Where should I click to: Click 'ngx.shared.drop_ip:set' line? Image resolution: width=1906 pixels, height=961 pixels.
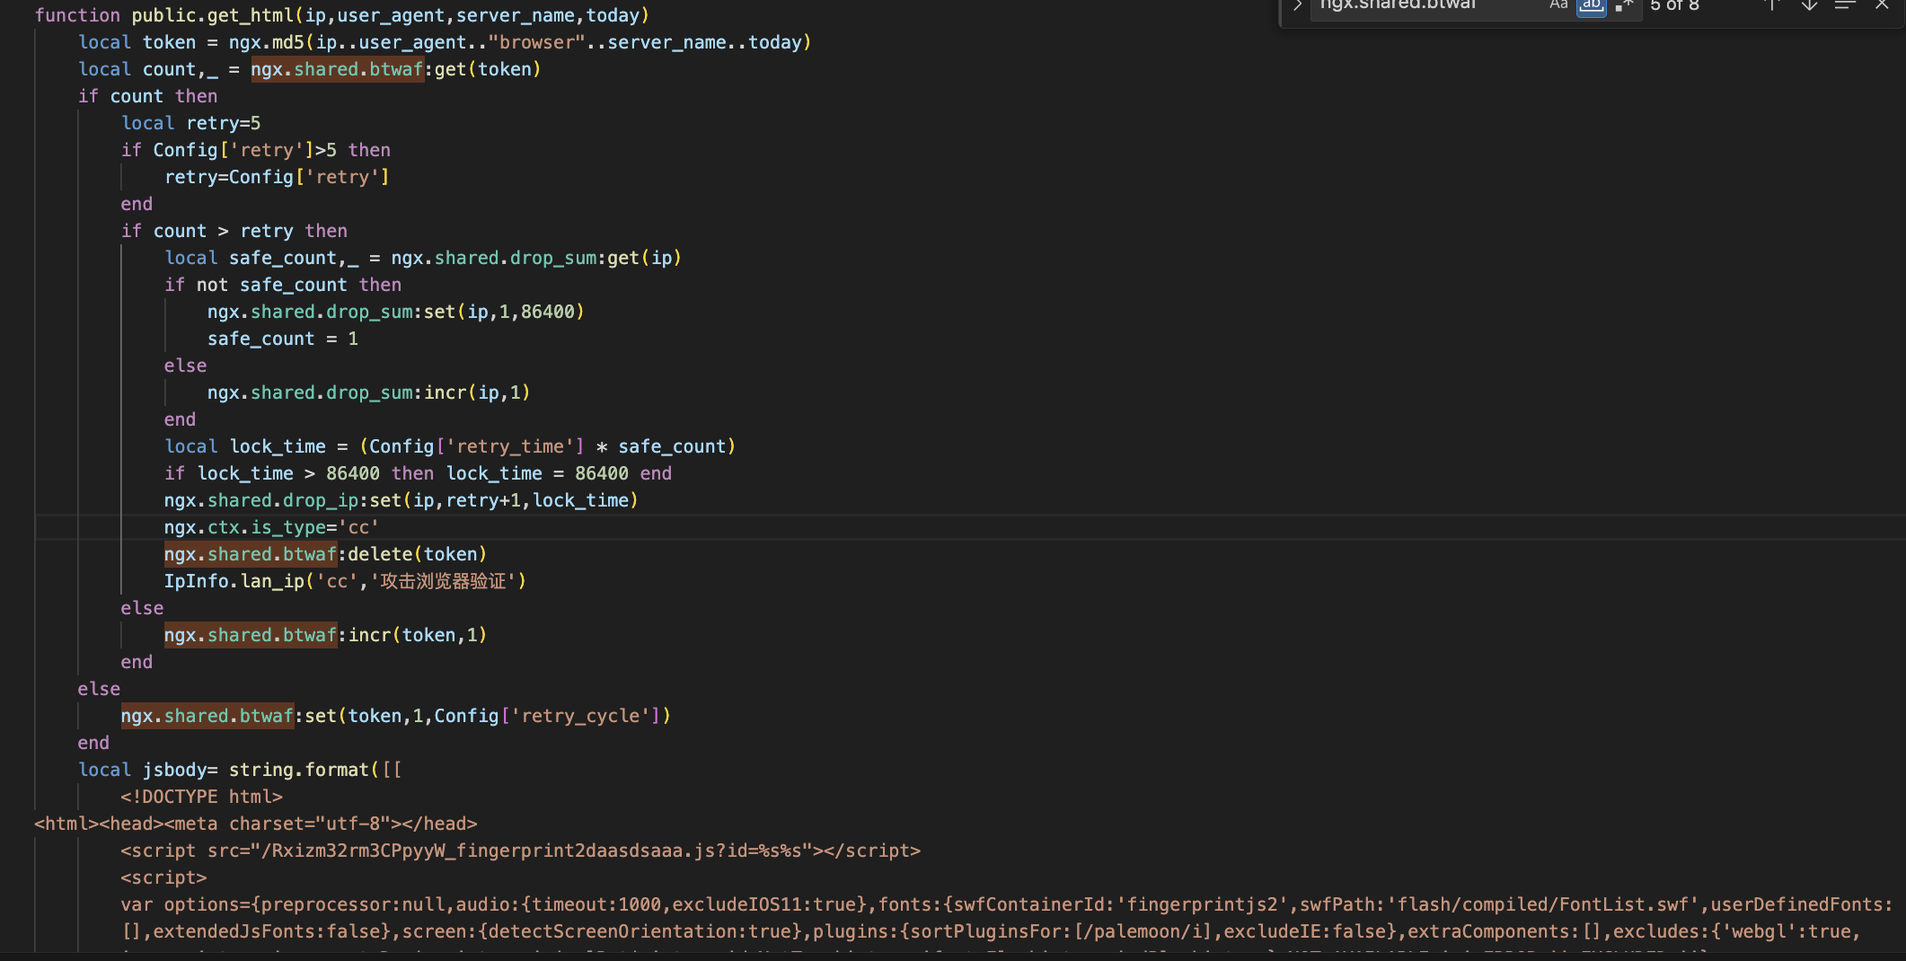[401, 500]
